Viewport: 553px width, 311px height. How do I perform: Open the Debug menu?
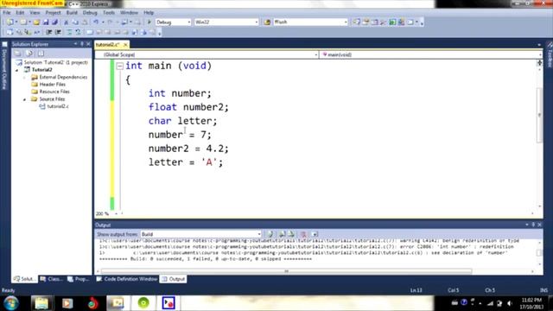pyautogui.click(x=90, y=12)
